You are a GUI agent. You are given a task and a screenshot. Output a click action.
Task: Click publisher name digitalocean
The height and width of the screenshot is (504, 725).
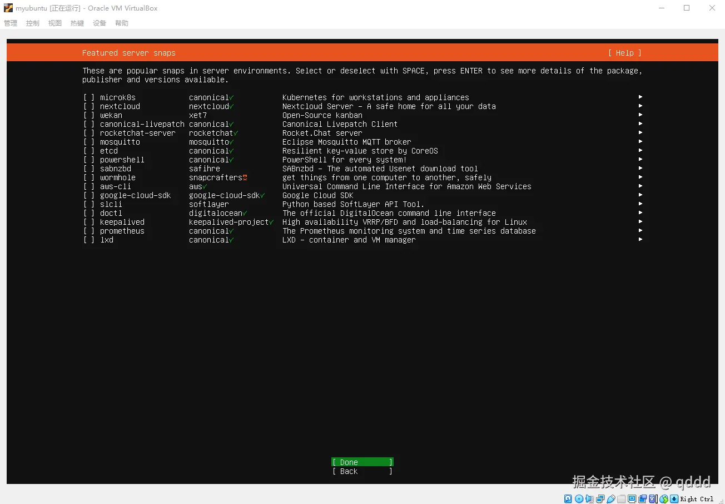216,213
